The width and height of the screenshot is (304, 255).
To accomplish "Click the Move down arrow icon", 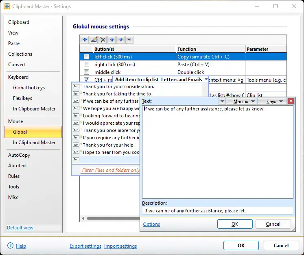I will coord(120,40).
